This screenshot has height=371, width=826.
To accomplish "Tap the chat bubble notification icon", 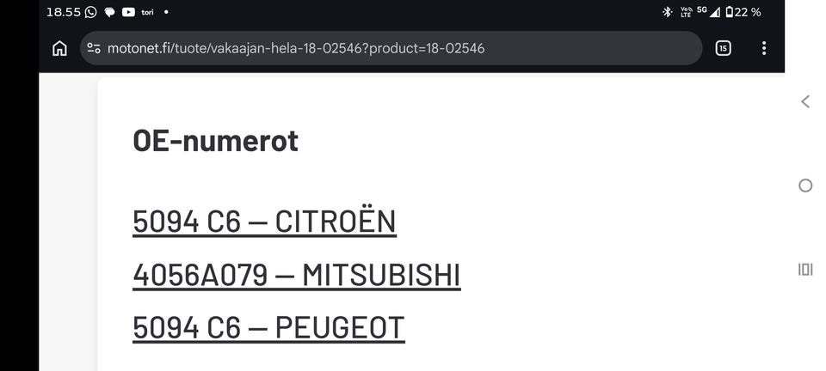I will point(109,12).
